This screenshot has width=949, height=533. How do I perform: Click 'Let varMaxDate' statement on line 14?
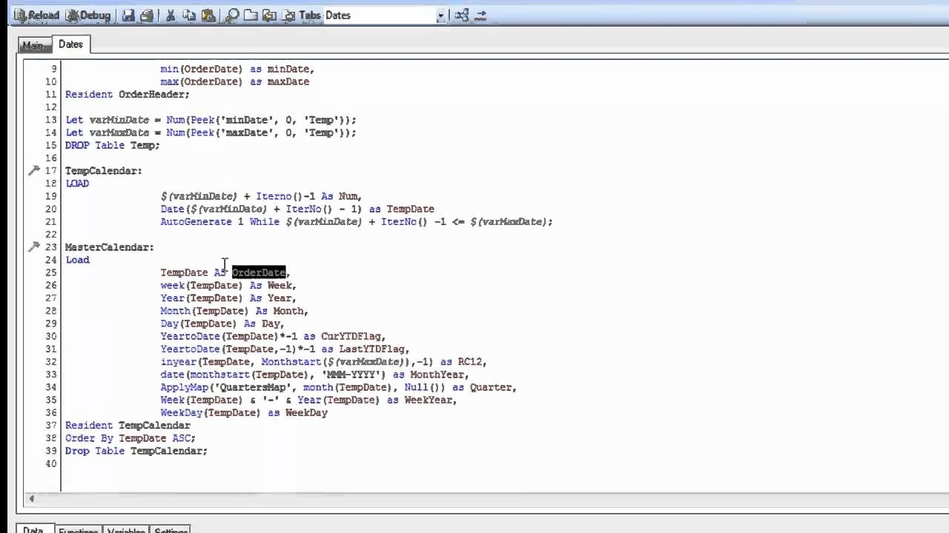click(x=211, y=133)
